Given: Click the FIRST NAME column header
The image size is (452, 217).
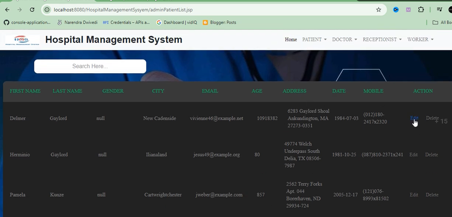Looking at the screenshot, I should pos(25,91).
